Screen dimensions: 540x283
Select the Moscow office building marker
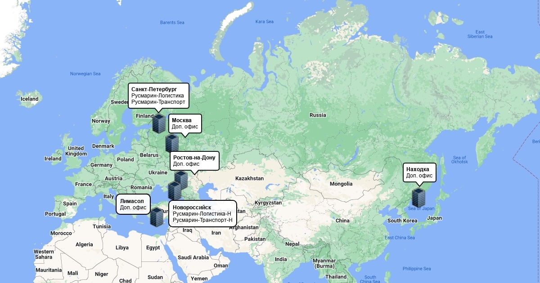[171, 143]
